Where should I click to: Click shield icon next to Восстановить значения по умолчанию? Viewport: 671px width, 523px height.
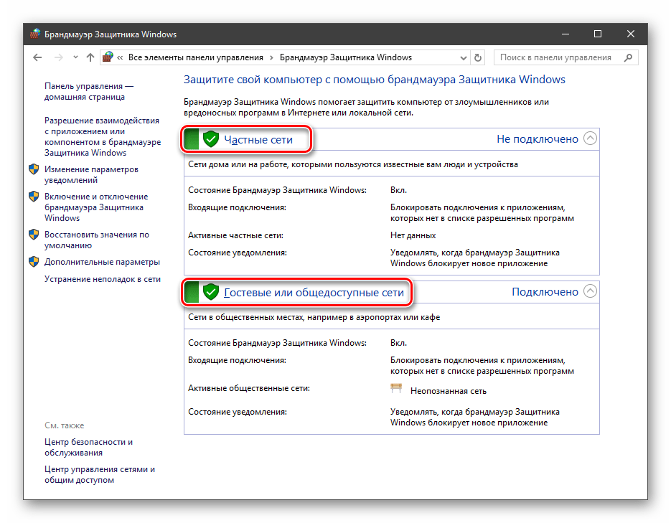pos(34,235)
